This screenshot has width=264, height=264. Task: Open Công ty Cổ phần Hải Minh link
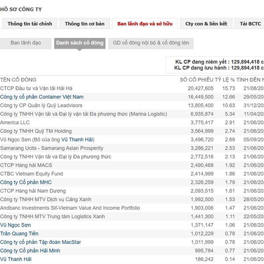coord(30,251)
